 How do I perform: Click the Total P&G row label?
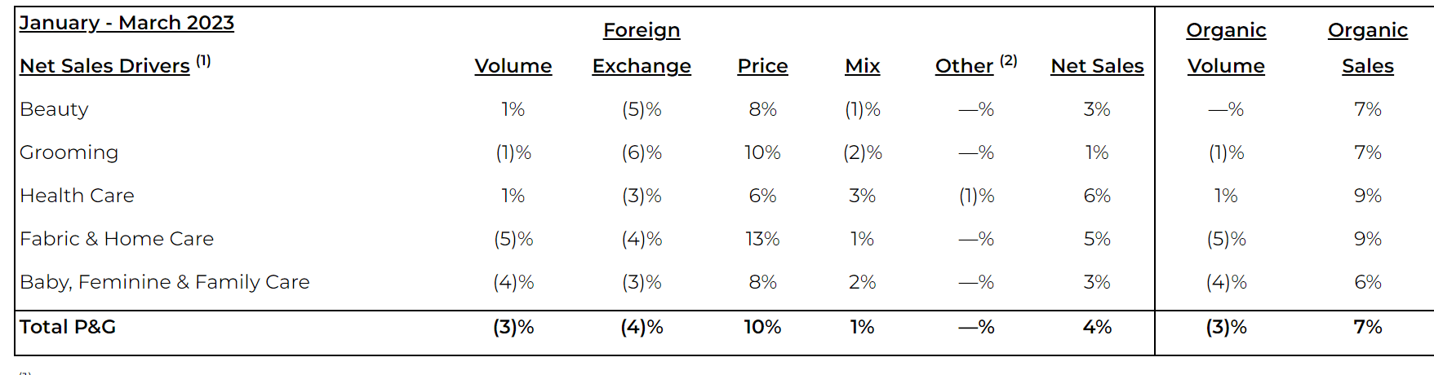point(68,327)
